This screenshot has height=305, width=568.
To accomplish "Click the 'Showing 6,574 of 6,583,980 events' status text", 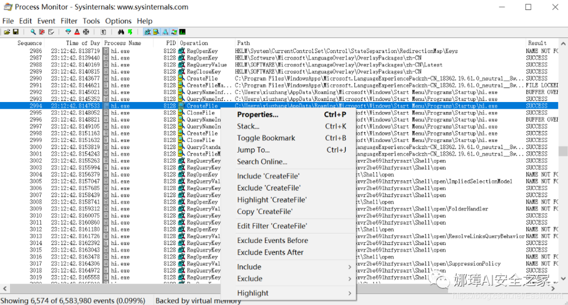I will coord(73,301).
